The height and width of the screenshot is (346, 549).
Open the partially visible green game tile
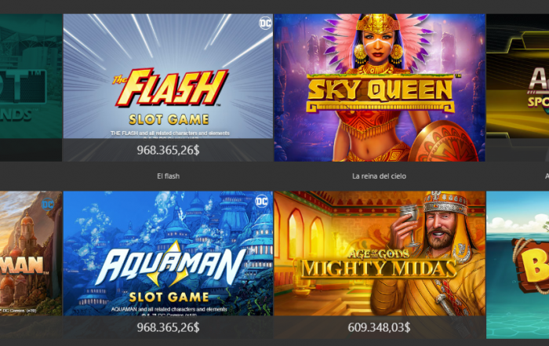coord(31,88)
